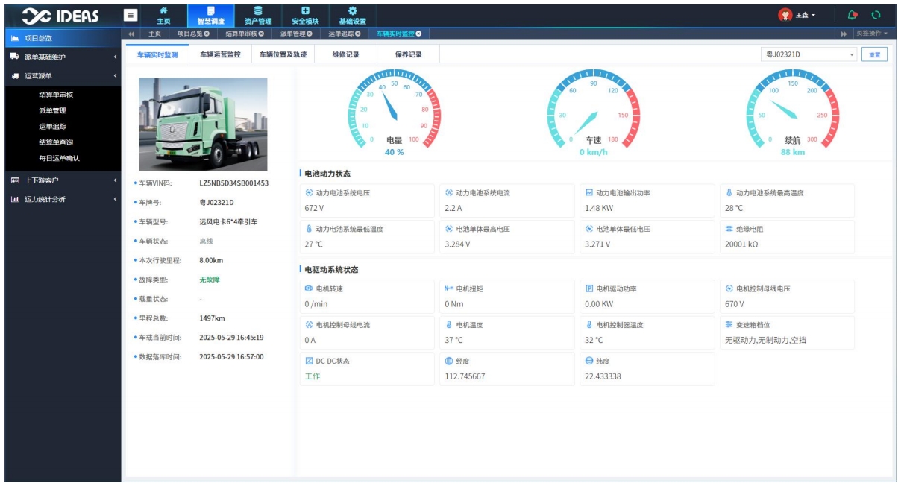The height and width of the screenshot is (486, 904).
Task: Click the DC-DC状态 icon
Action: click(x=309, y=361)
